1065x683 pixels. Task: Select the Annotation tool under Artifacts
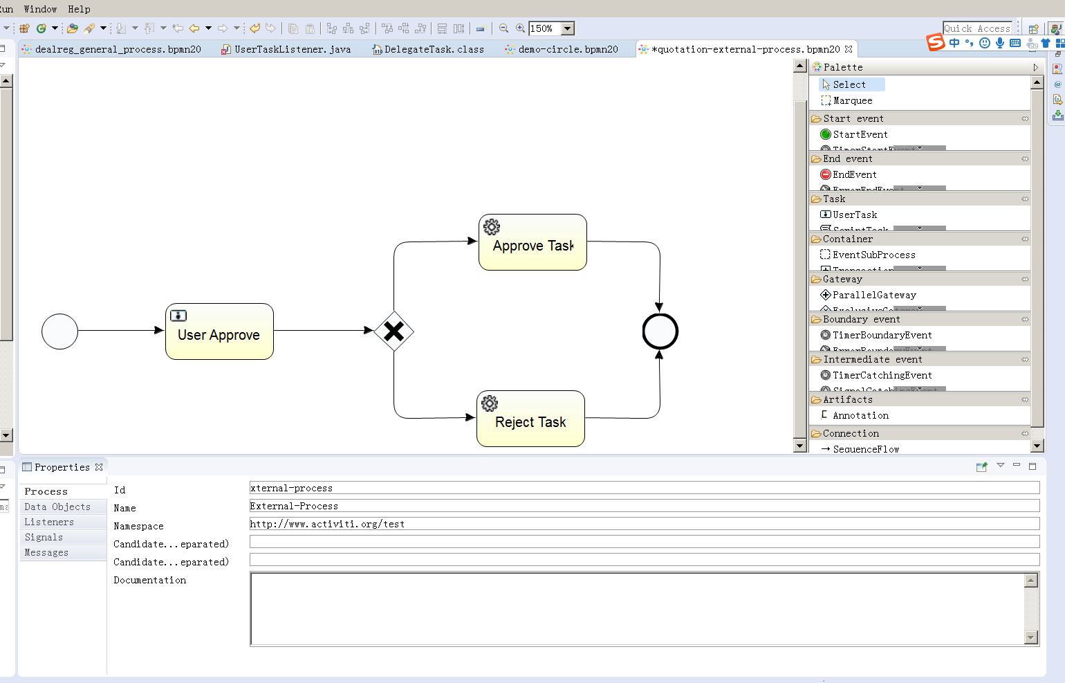click(860, 415)
